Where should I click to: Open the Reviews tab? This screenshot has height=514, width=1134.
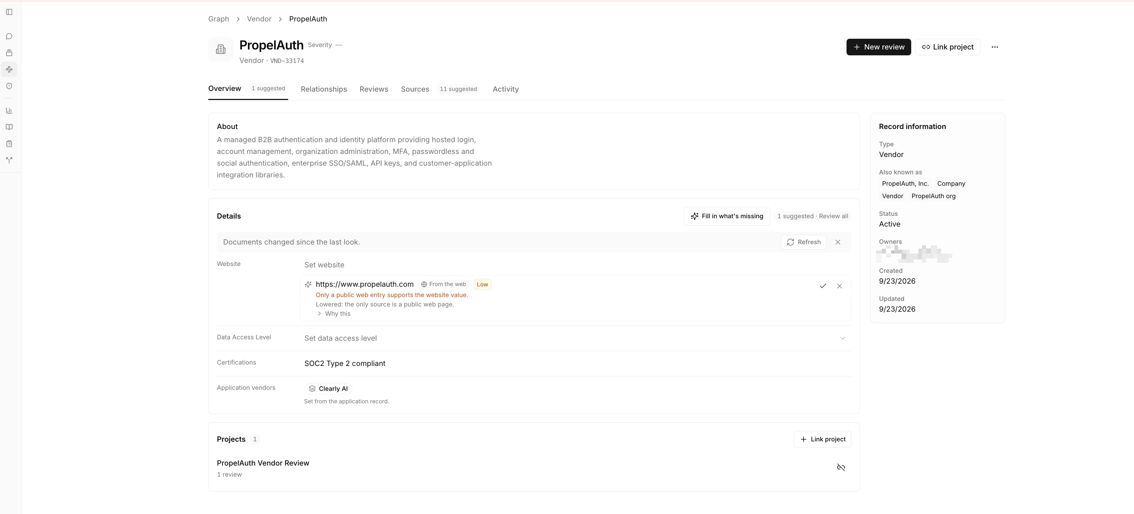coord(374,89)
